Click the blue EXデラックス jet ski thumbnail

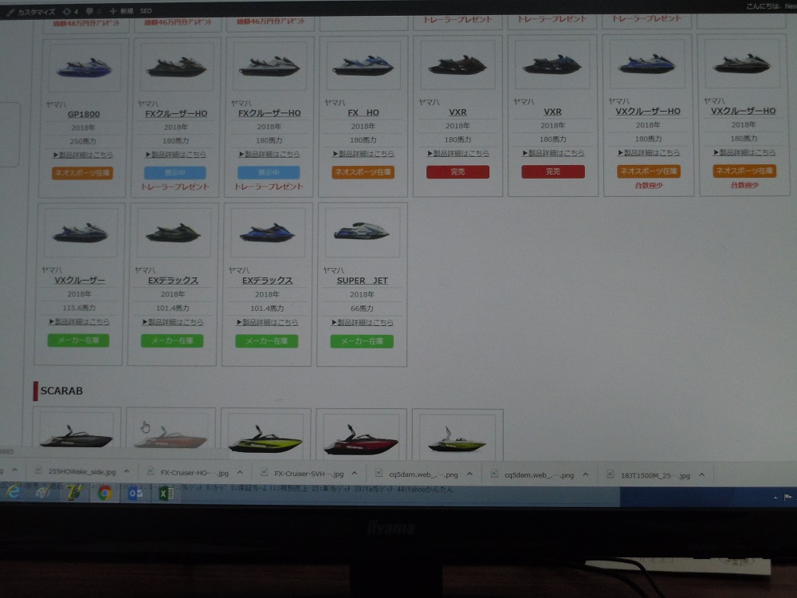[267, 232]
